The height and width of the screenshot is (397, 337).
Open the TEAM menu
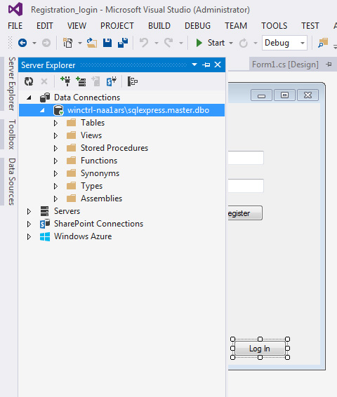click(236, 26)
